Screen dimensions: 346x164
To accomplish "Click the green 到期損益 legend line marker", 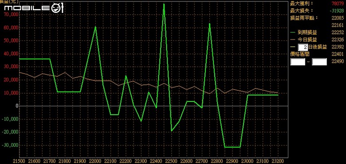I will pos(293,32).
